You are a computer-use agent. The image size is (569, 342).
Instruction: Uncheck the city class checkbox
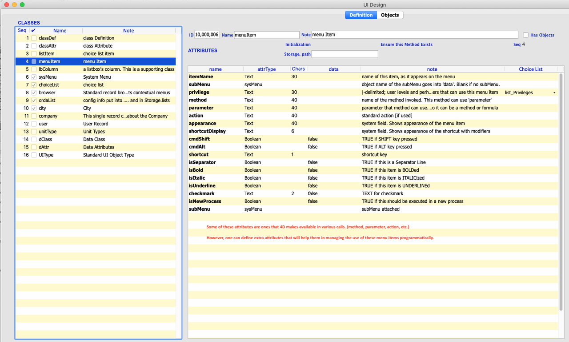[x=33, y=108]
